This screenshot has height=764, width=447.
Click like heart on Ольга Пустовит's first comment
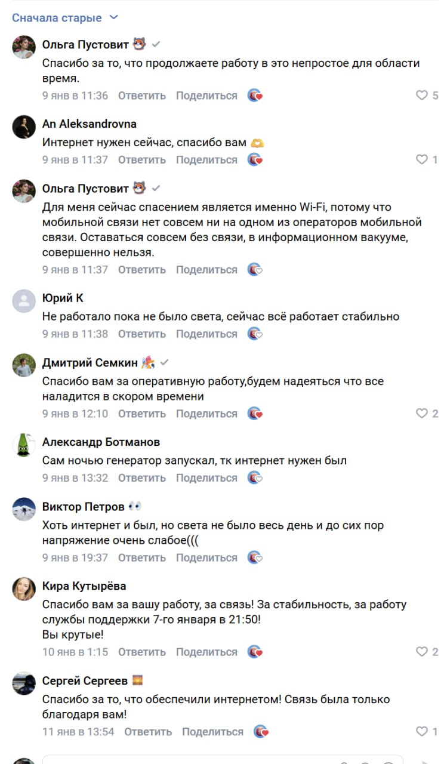pyautogui.click(x=422, y=95)
